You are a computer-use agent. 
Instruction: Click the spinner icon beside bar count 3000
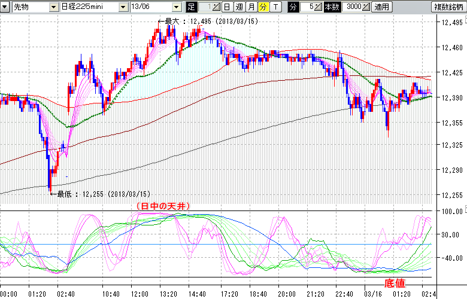click(x=366, y=7)
